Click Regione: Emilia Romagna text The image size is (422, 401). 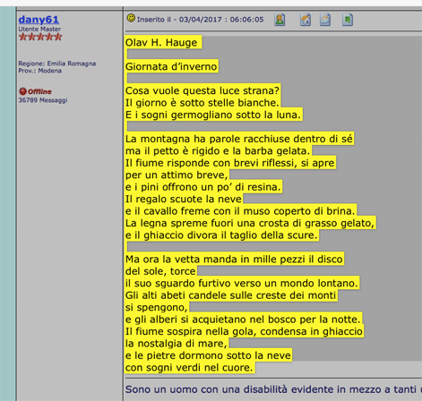tap(57, 64)
